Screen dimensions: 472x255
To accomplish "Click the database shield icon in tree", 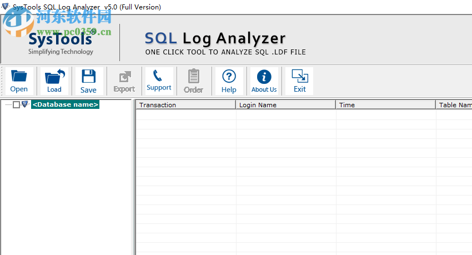I will pyautogui.click(x=26, y=104).
